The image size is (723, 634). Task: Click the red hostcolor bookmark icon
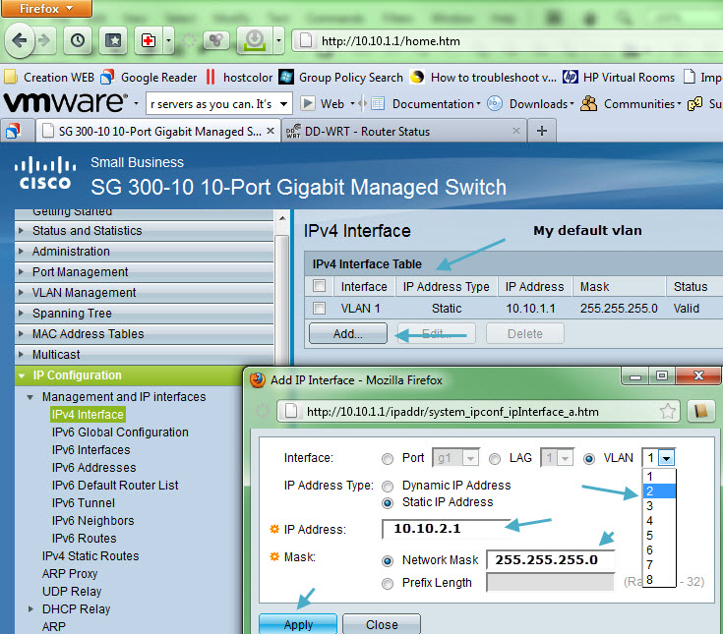click(x=211, y=77)
